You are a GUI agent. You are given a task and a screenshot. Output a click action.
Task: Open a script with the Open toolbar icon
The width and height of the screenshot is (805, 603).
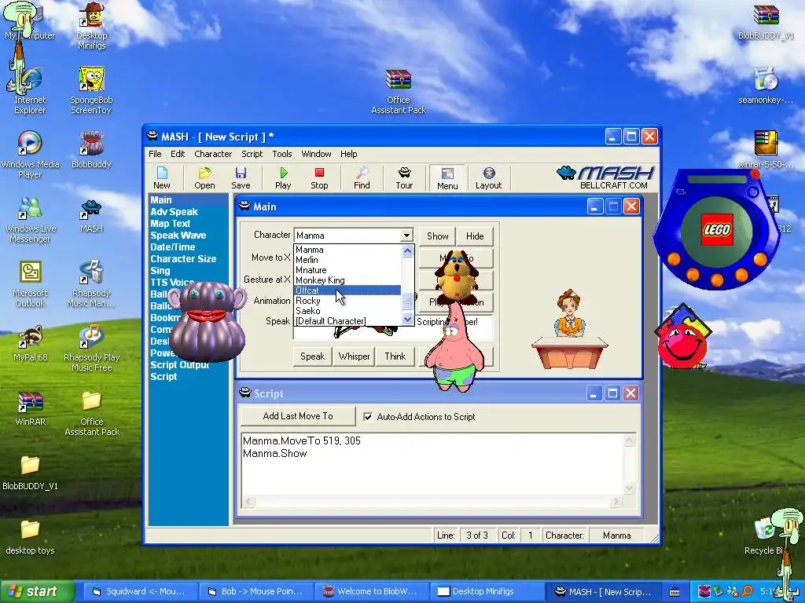click(204, 178)
